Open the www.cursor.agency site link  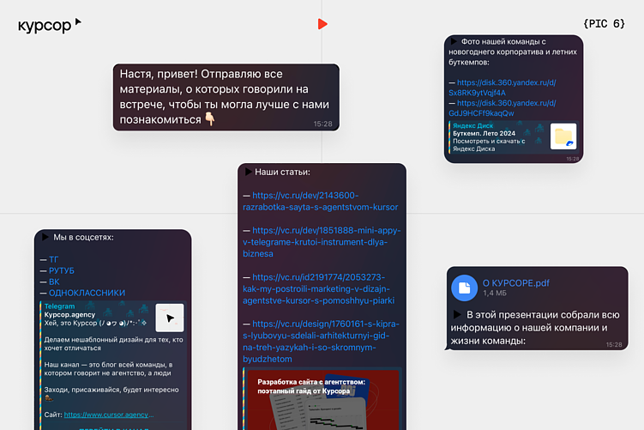(109, 415)
